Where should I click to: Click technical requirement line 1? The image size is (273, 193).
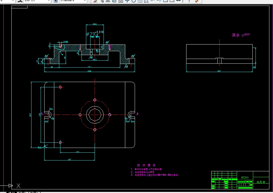tap(146, 169)
